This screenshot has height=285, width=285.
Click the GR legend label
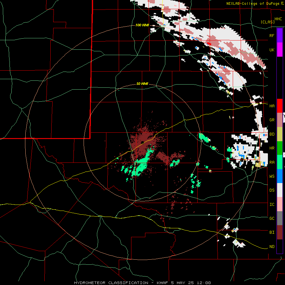(272, 120)
